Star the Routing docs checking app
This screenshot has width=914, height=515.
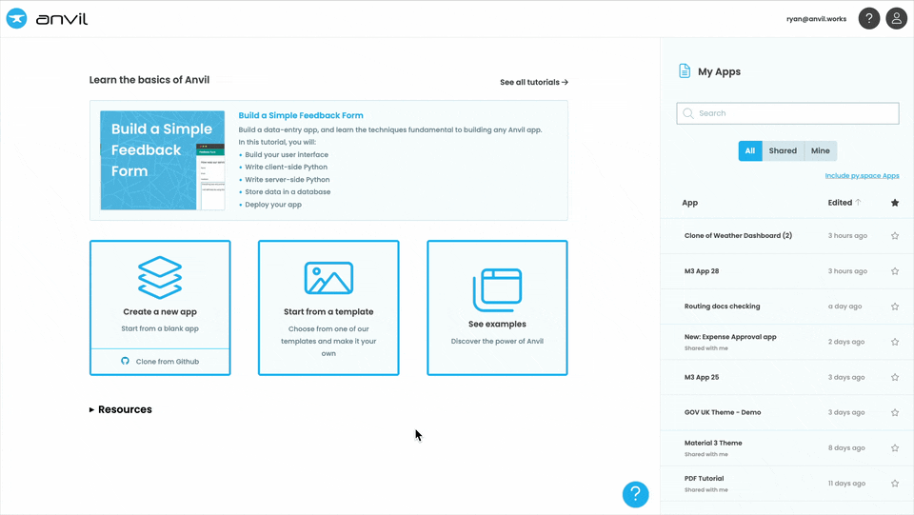(895, 307)
